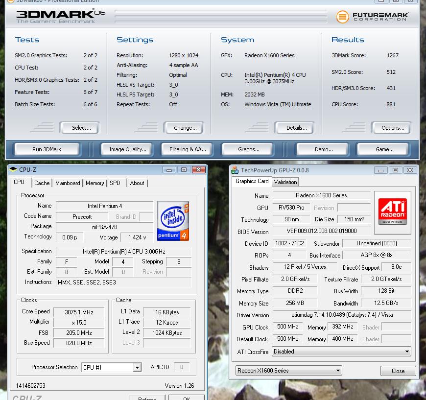Click the Resolution value 1280 x 1024

pyautogui.click(x=184, y=55)
